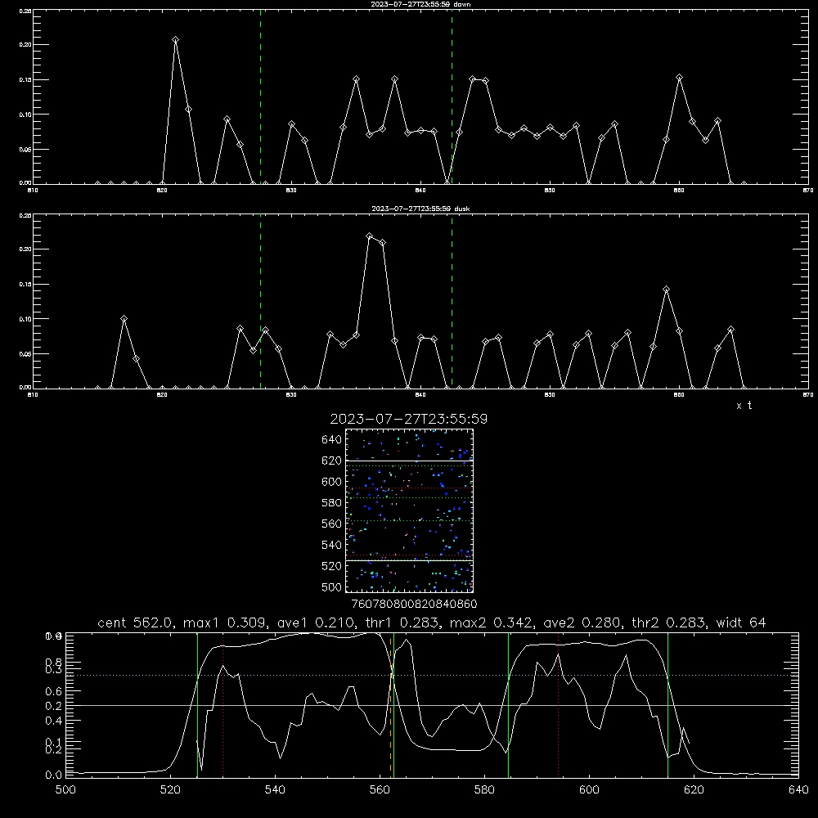Screen dimensions: 818x818
Task: Click the '580' label on scatter image y-axis
Action: 332,503
